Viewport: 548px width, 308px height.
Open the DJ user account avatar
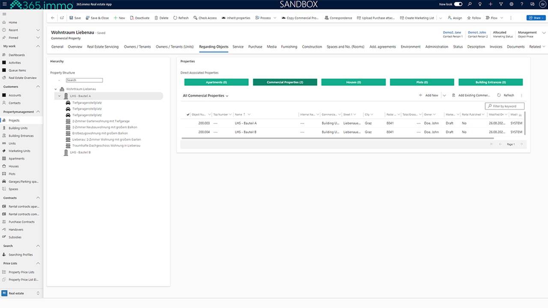[x=542, y=4]
